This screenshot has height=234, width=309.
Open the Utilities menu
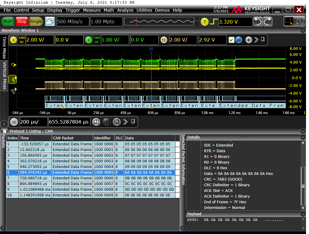144,10
